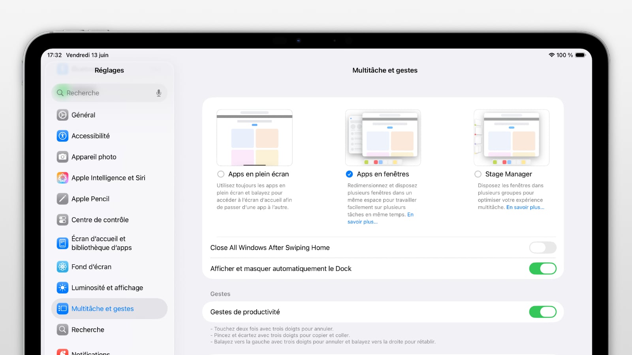Tap the 17:32 clock in status bar
The image size is (632, 355).
pyautogui.click(x=55, y=55)
